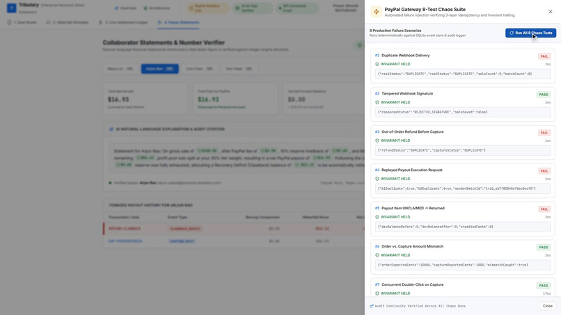Run all 8 chaos tests
The image size is (561, 315).
(x=530, y=33)
